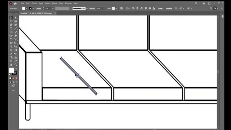Image resolution: width=231 pixels, height=130 pixels.
Task: Set paint mode to None
Action: tap(16, 78)
